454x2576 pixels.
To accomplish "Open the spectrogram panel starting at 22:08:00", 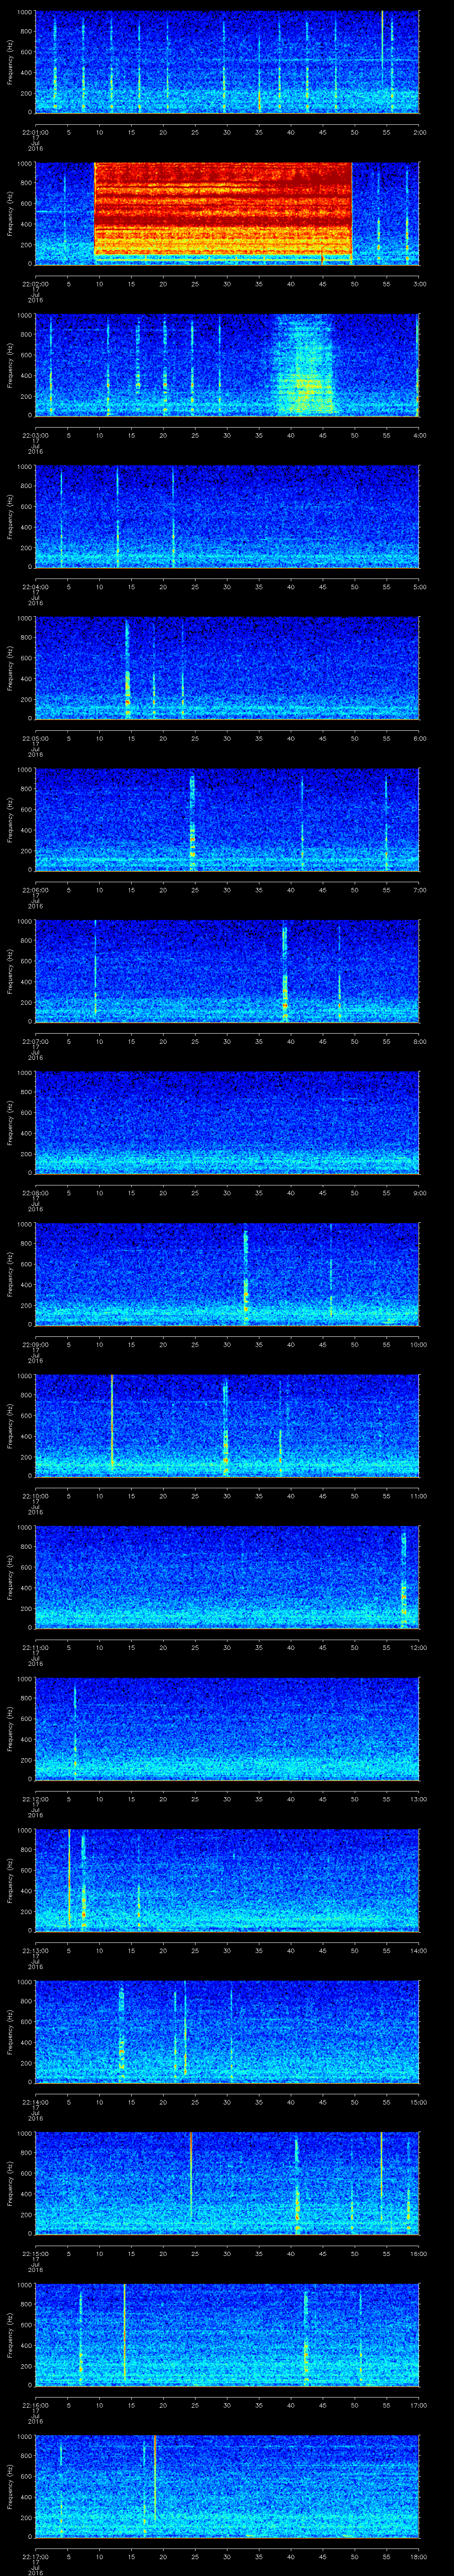I will [227, 1123].
